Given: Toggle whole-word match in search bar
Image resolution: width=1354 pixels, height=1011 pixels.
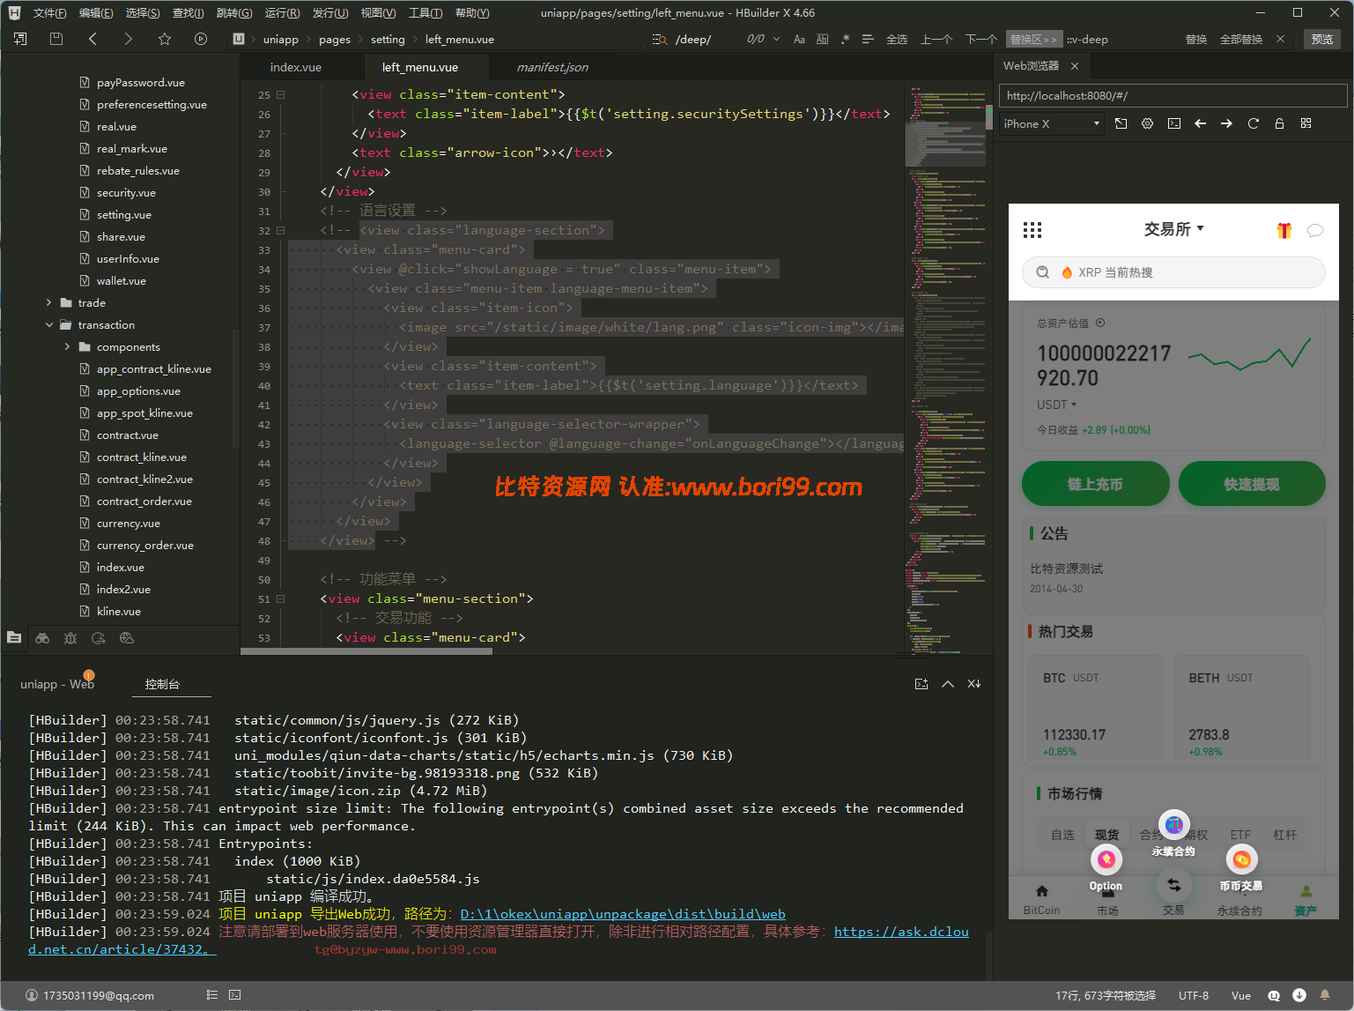Looking at the screenshot, I should point(822,39).
